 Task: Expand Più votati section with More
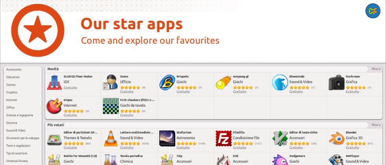pos(376,125)
